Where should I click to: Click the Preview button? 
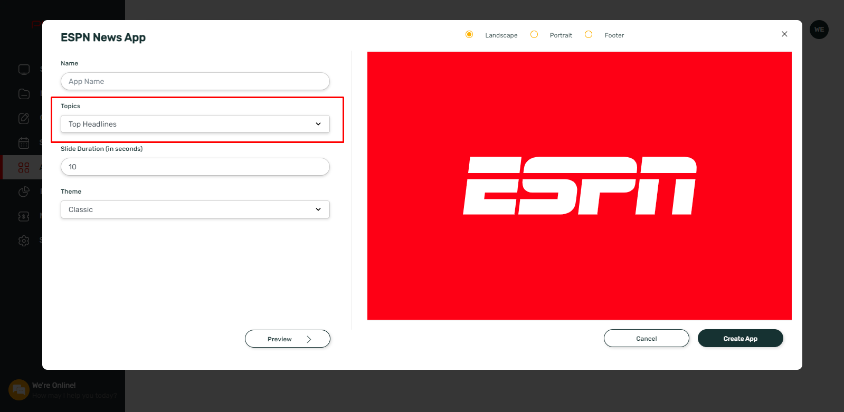click(288, 339)
